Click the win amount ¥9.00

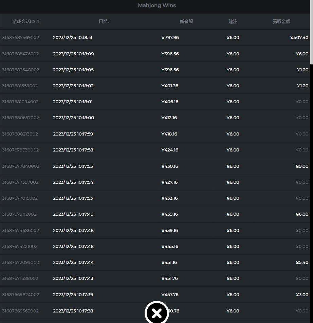tap(302, 166)
